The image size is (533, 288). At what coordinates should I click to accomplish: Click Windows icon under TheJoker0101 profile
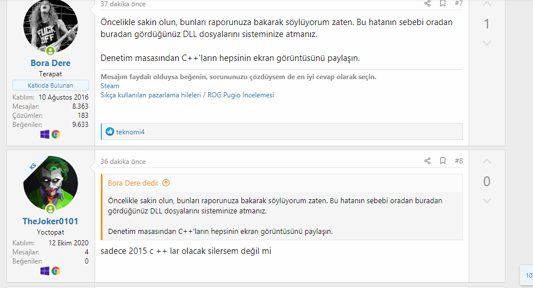45,271
